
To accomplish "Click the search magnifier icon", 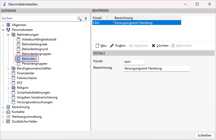I will click(79, 19).
